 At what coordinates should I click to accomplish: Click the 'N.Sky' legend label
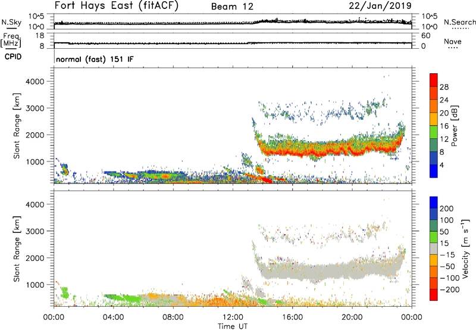coord(11,22)
